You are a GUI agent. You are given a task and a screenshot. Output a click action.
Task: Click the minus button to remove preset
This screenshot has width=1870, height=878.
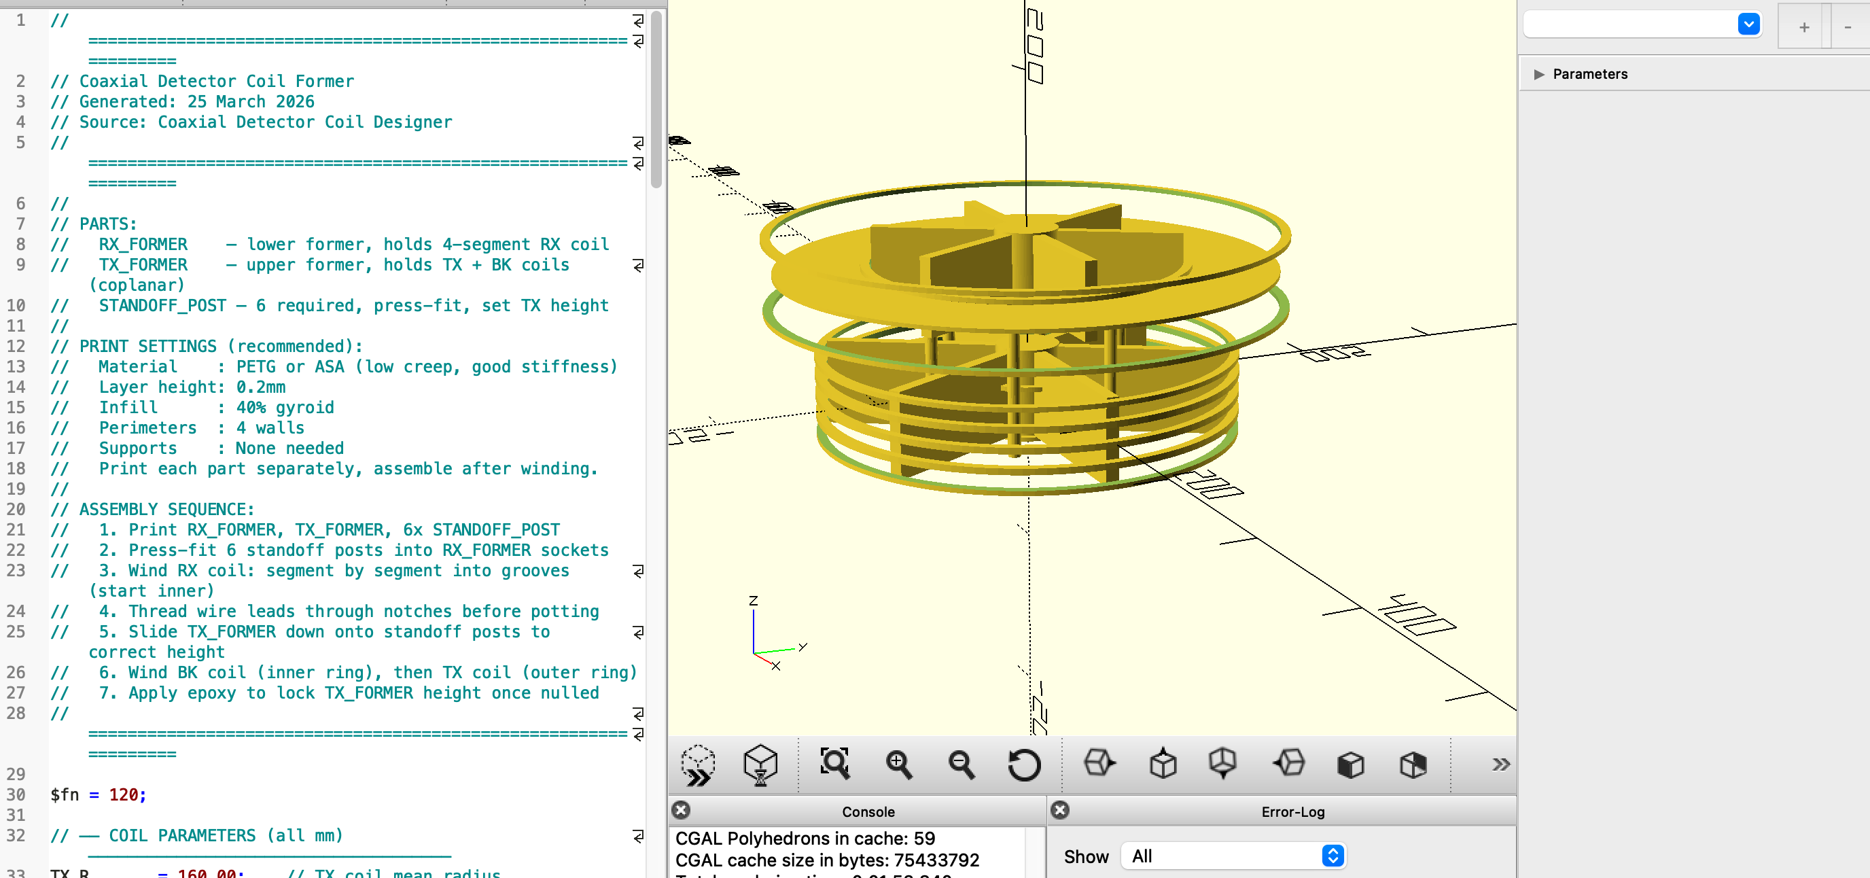pyautogui.click(x=1848, y=27)
